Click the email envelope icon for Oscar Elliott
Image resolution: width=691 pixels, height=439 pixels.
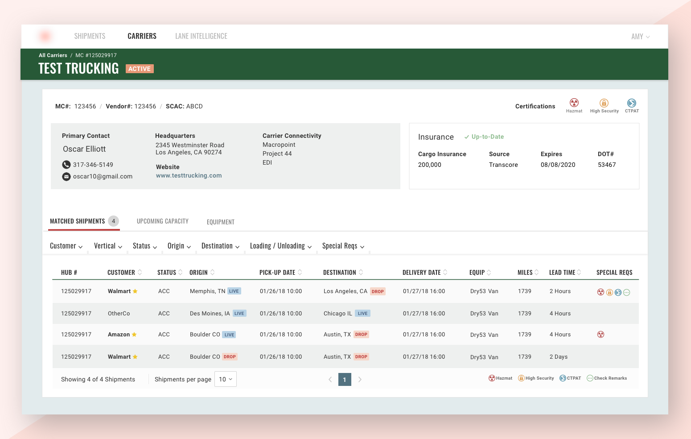(x=66, y=177)
